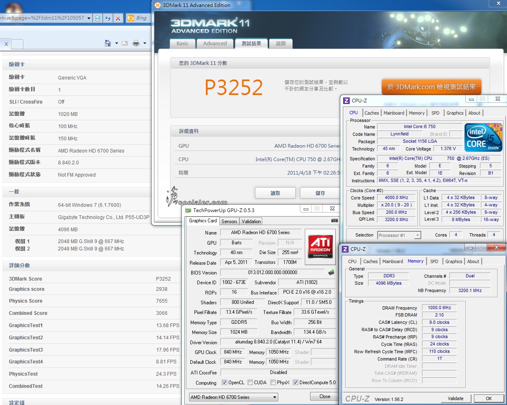Click the 2938 Graphics score value

(x=162, y=289)
